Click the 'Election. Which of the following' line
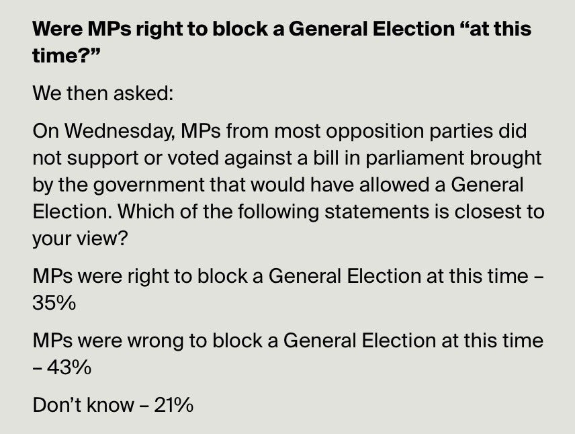The height and width of the screenshot is (434, 575). pos(288,212)
